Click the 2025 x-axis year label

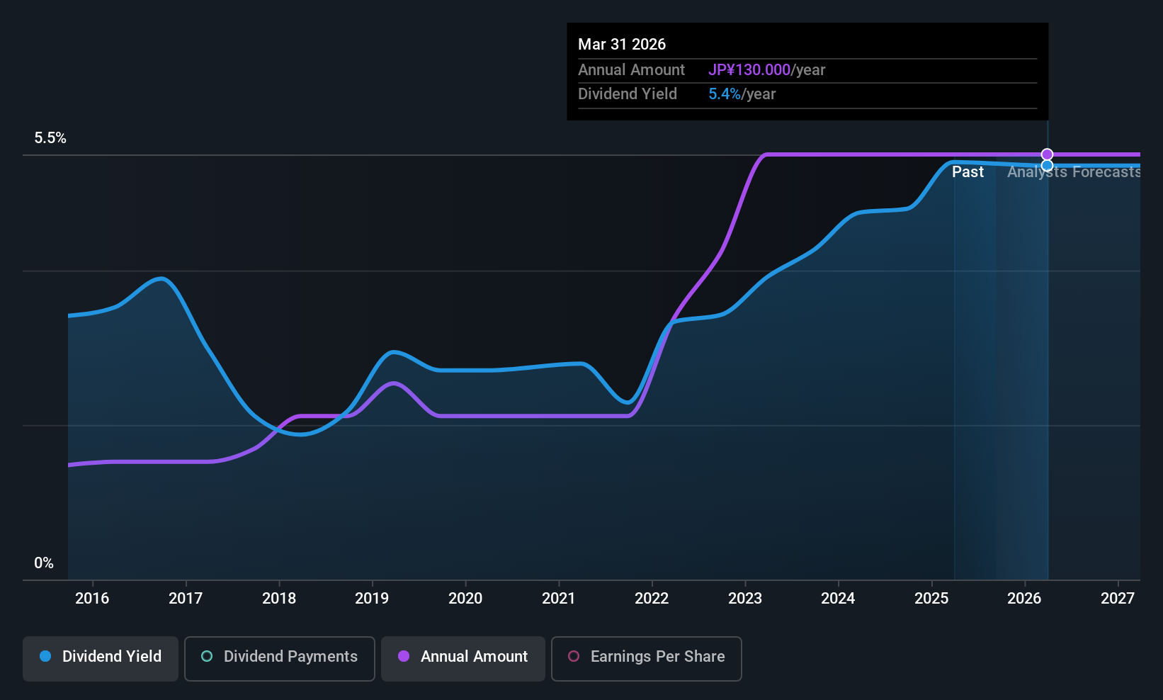[x=931, y=598]
